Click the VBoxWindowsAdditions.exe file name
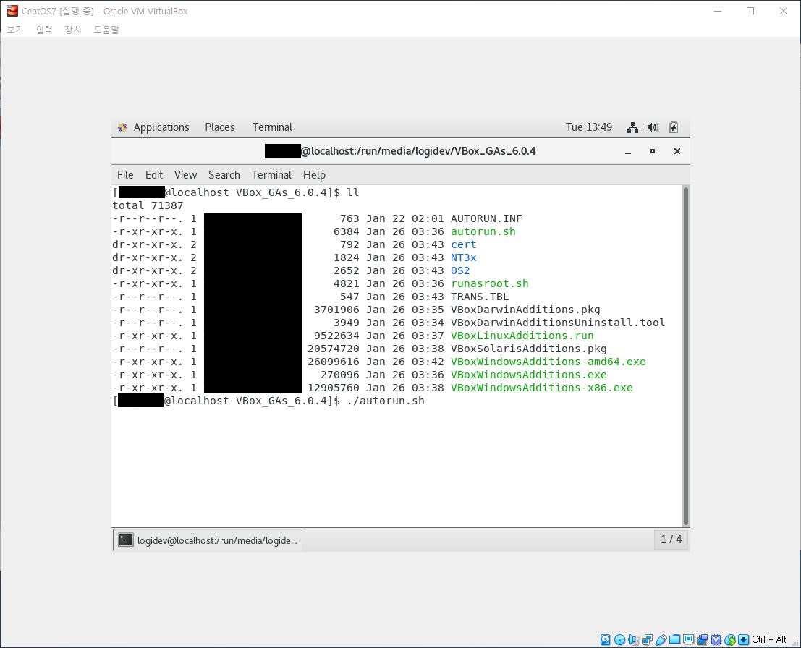Viewport: 801px width, 648px height. (x=529, y=375)
